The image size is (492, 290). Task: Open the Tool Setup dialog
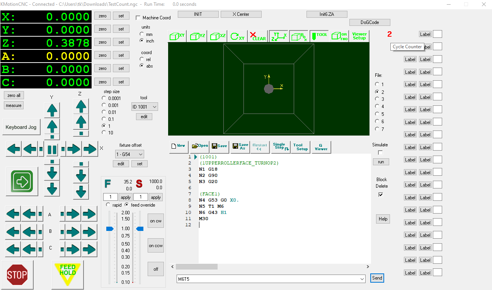tap(300, 147)
